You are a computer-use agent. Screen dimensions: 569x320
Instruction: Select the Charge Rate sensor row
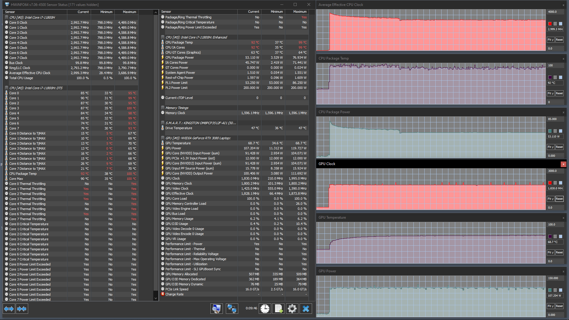(x=175, y=294)
